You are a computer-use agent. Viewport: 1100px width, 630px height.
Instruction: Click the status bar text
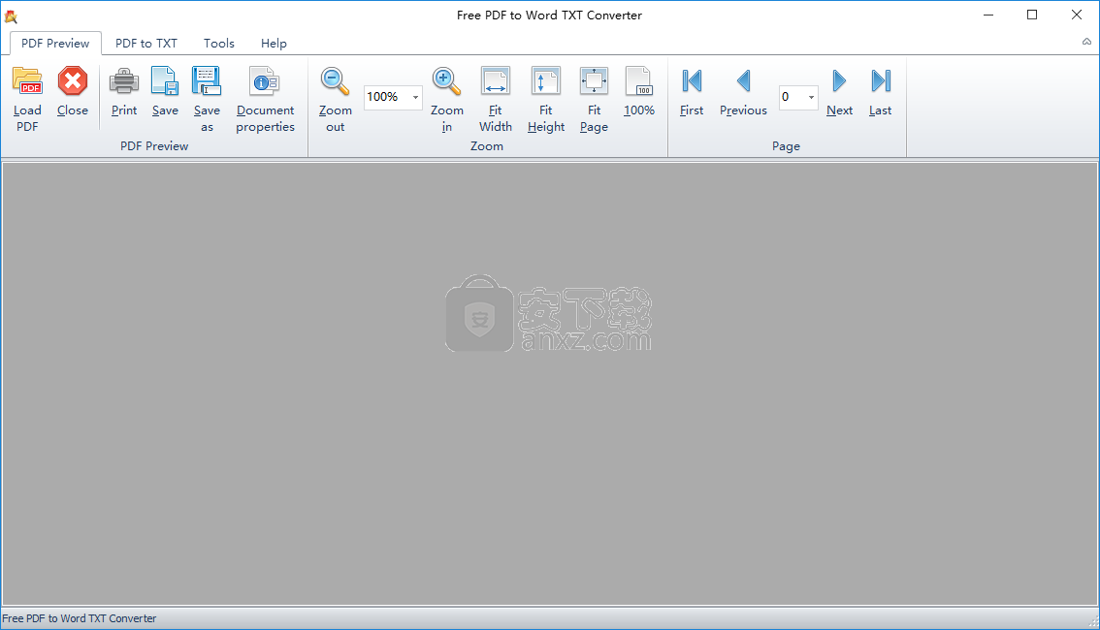[80, 618]
